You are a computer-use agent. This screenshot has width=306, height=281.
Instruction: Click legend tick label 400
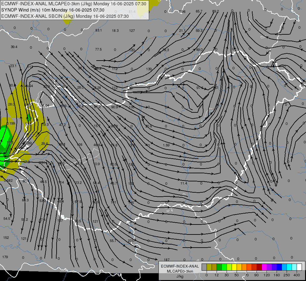[x=297, y=275]
